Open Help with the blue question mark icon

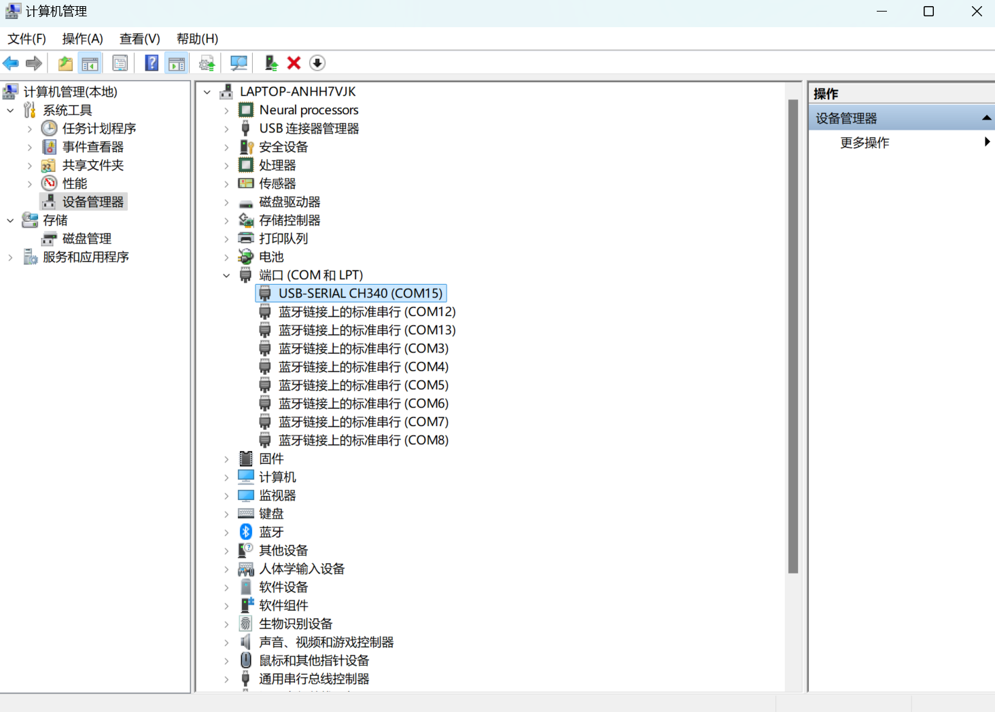pyautogui.click(x=152, y=63)
